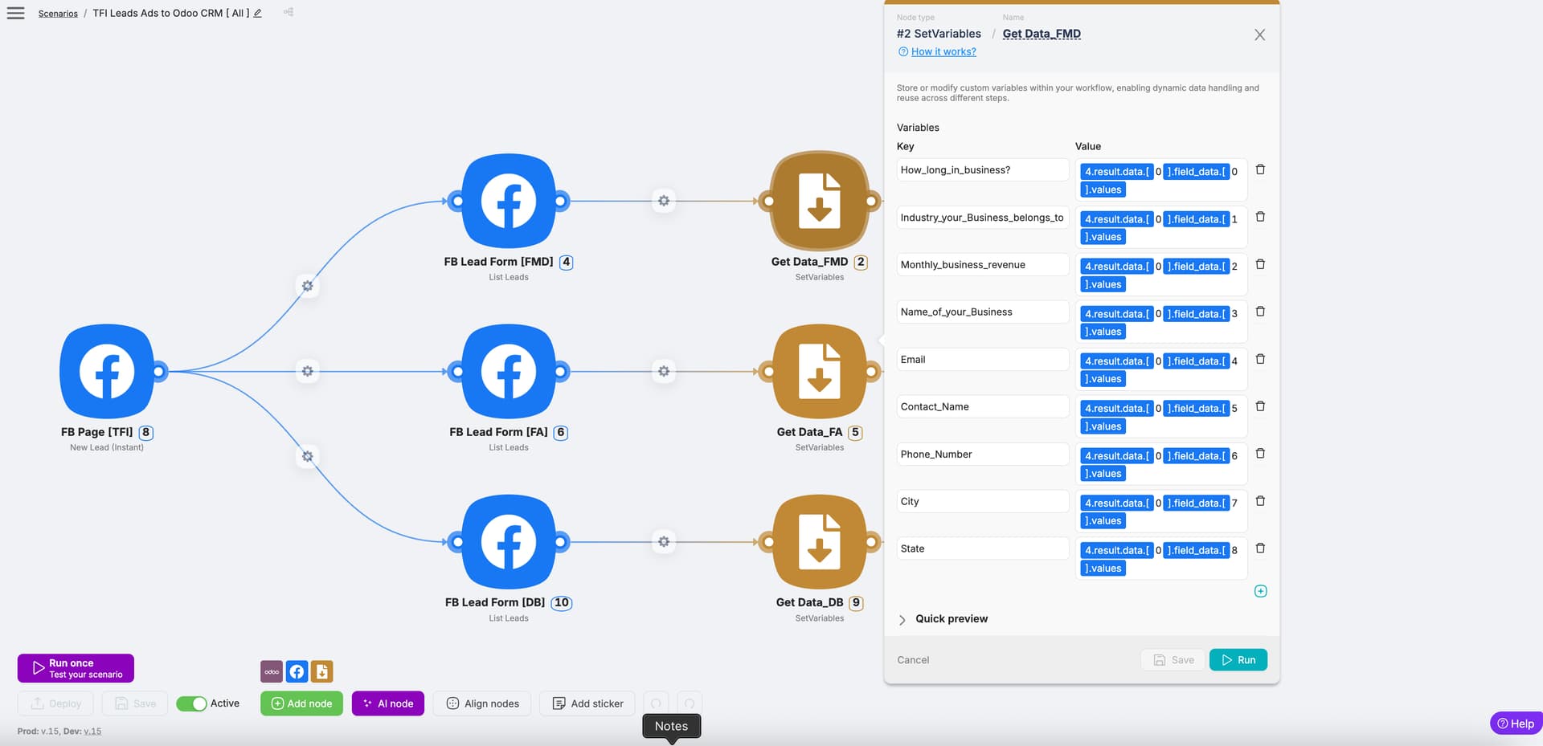Select the FB Lead Form [FMD] node

[509, 201]
